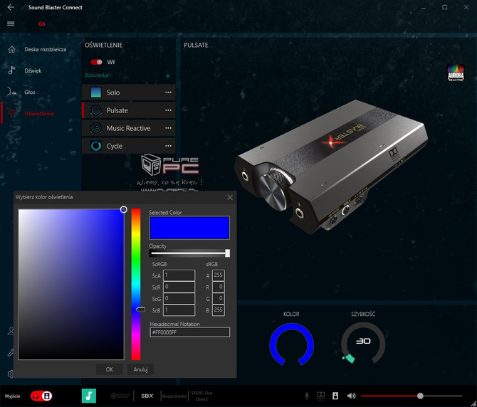477x407 pixels.
Task: Click inside the color saturation square
Action: [71, 284]
